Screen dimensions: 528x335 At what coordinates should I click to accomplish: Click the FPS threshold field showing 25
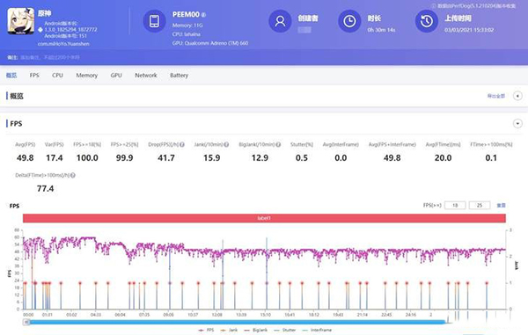(x=480, y=205)
